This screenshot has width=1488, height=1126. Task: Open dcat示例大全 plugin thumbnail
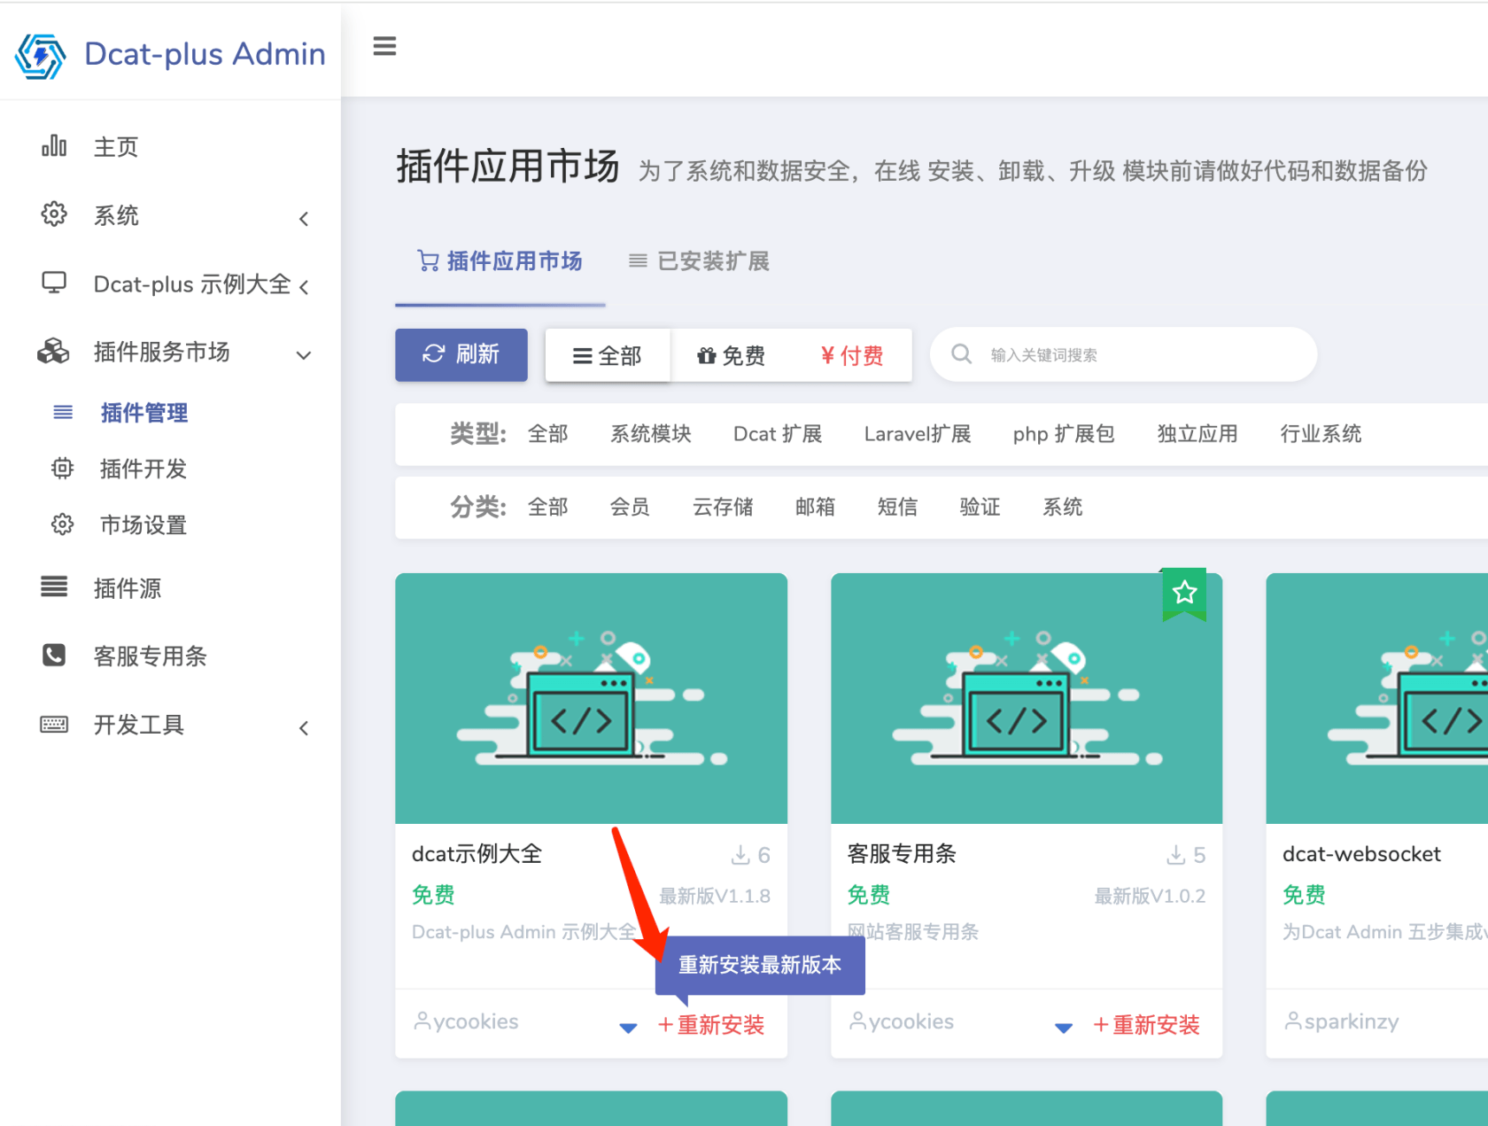[x=591, y=698]
